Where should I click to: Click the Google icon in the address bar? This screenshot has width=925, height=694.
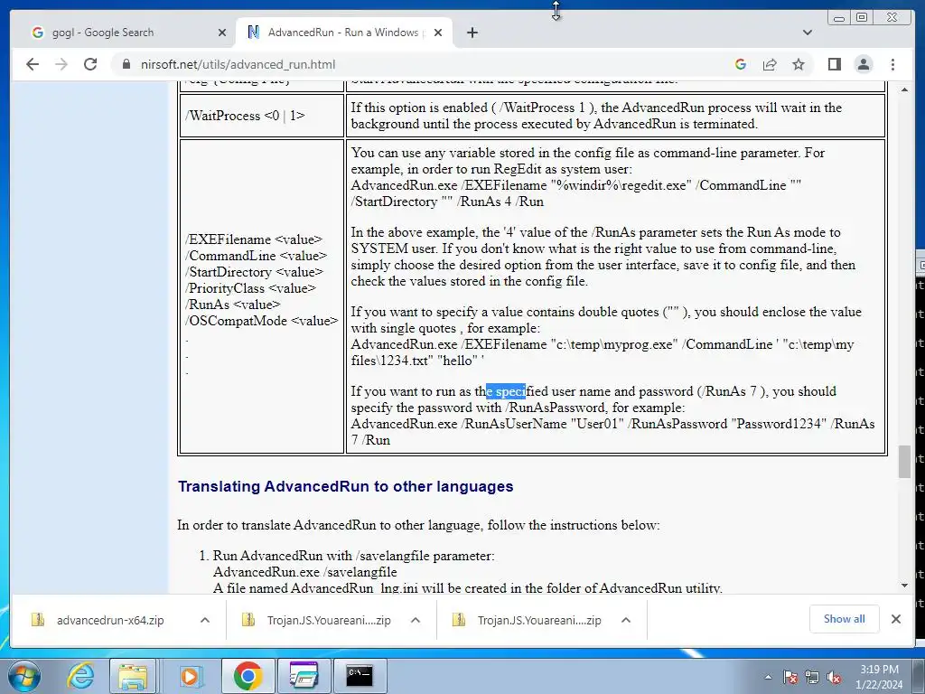[x=741, y=64]
